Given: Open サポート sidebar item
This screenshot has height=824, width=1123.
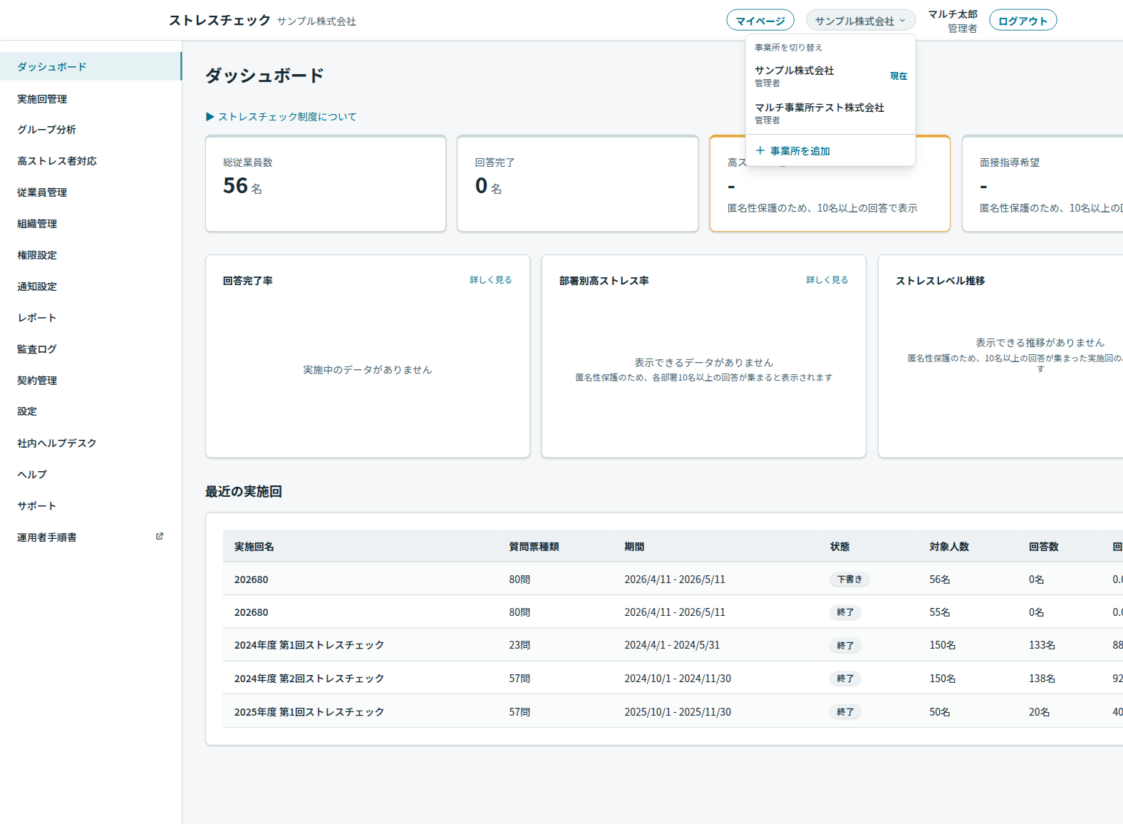Looking at the screenshot, I should pos(90,505).
